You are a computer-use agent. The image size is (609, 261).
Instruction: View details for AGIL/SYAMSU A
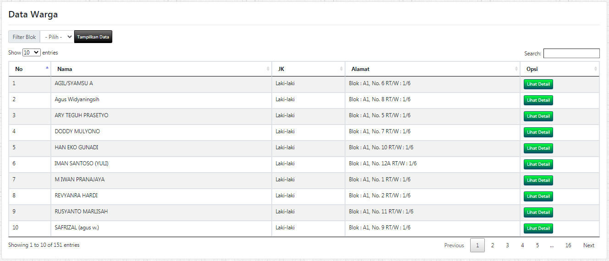click(538, 84)
